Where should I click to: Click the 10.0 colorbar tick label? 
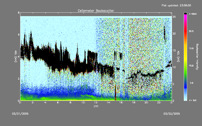191,66
